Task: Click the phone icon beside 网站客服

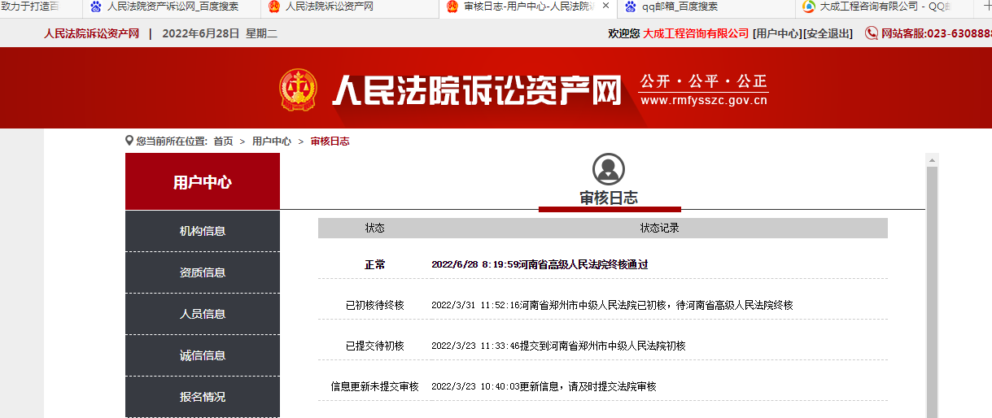Action: pos(872,33)
